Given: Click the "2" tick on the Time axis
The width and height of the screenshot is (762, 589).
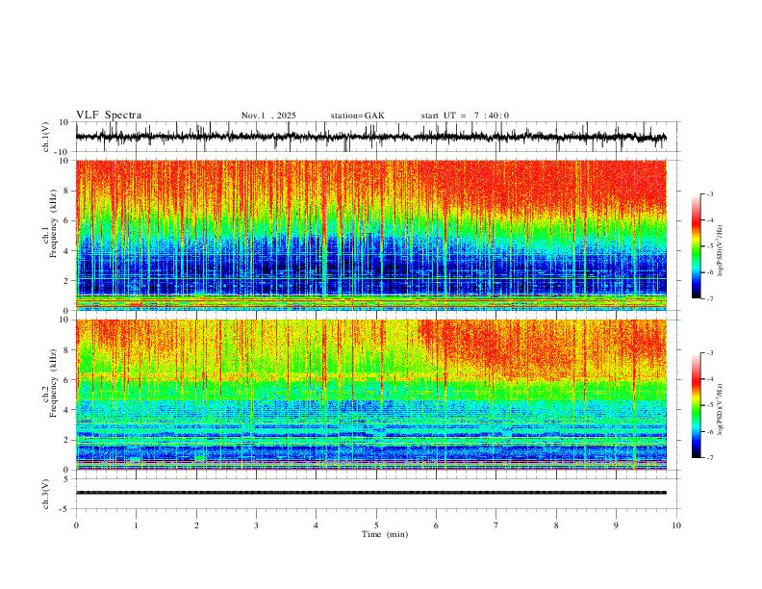Looking at the screenshot, I should coord(196,525).
